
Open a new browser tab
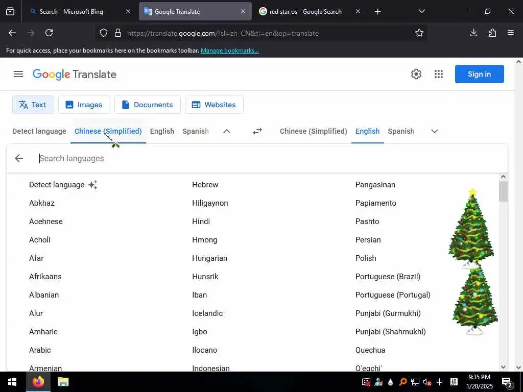[377, 12]
